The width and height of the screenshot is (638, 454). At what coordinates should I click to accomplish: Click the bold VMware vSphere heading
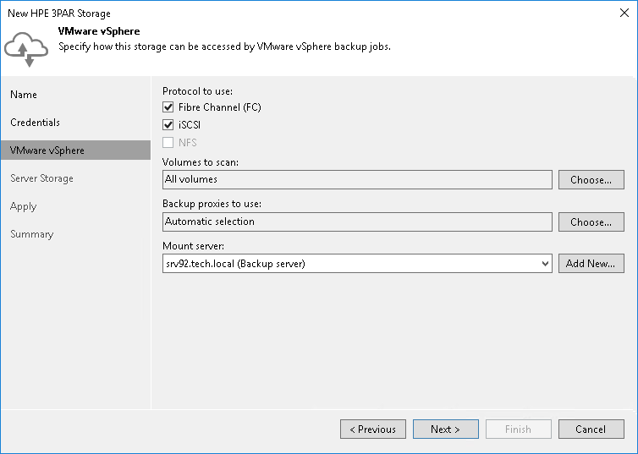(x=99, y=31)
